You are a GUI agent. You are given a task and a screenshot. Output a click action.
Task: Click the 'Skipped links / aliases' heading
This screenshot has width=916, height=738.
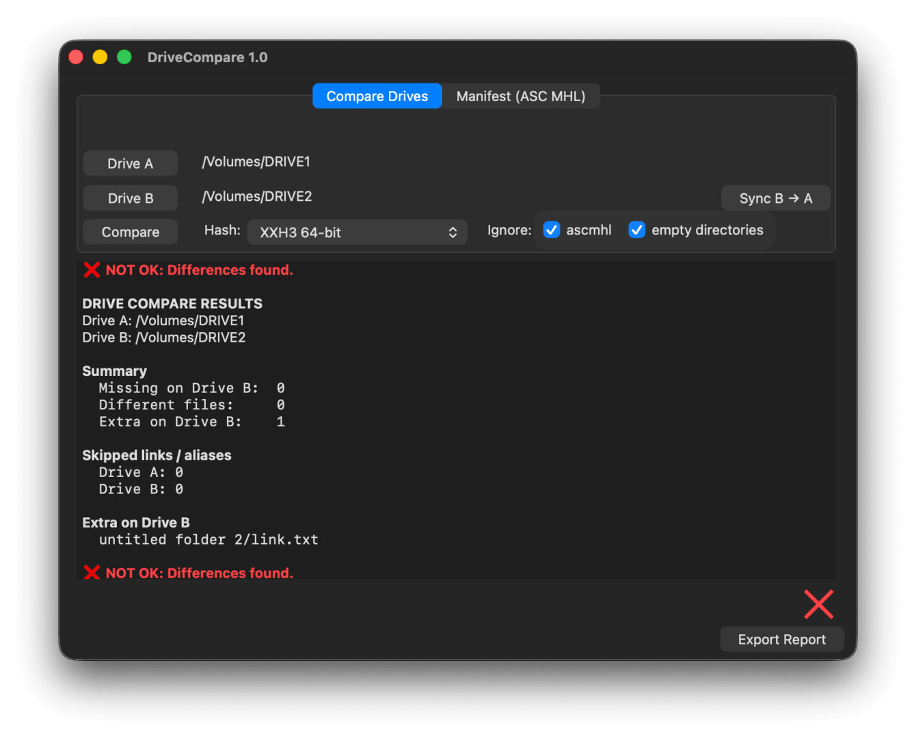point(157,455)
